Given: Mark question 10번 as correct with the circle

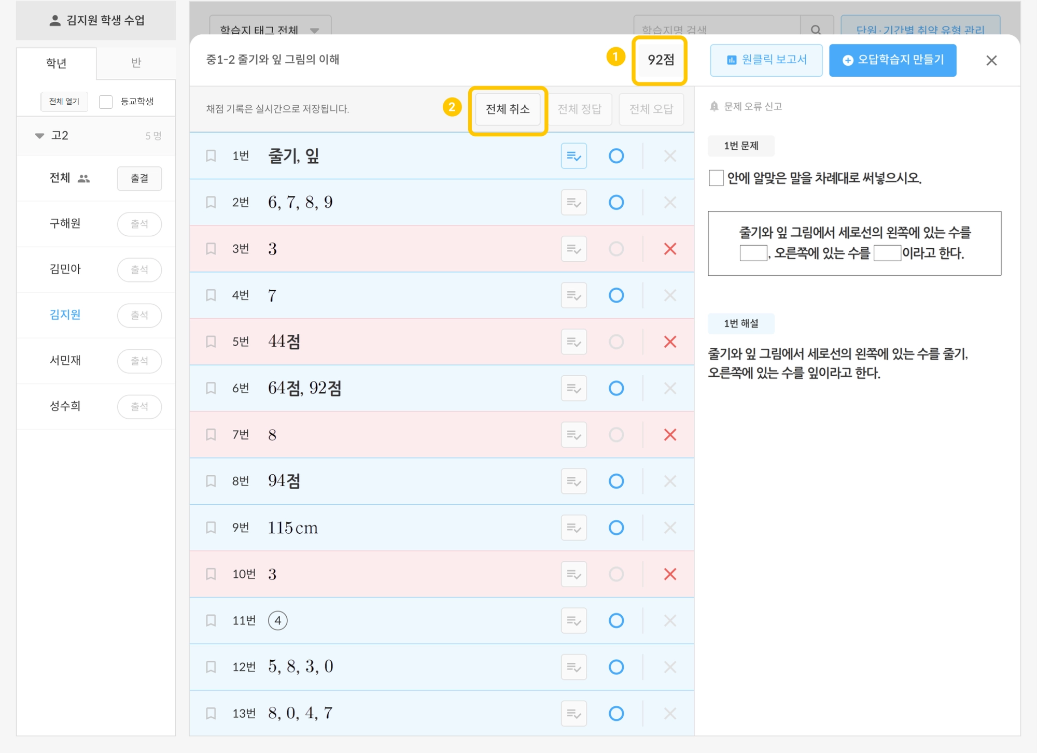Looking at the screenshot, I should pyautogui.click(x=616, y=574).
